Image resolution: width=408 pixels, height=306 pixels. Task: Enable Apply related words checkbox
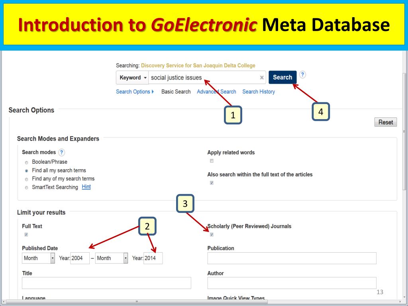pyautogui.click(x=212, y=161)
